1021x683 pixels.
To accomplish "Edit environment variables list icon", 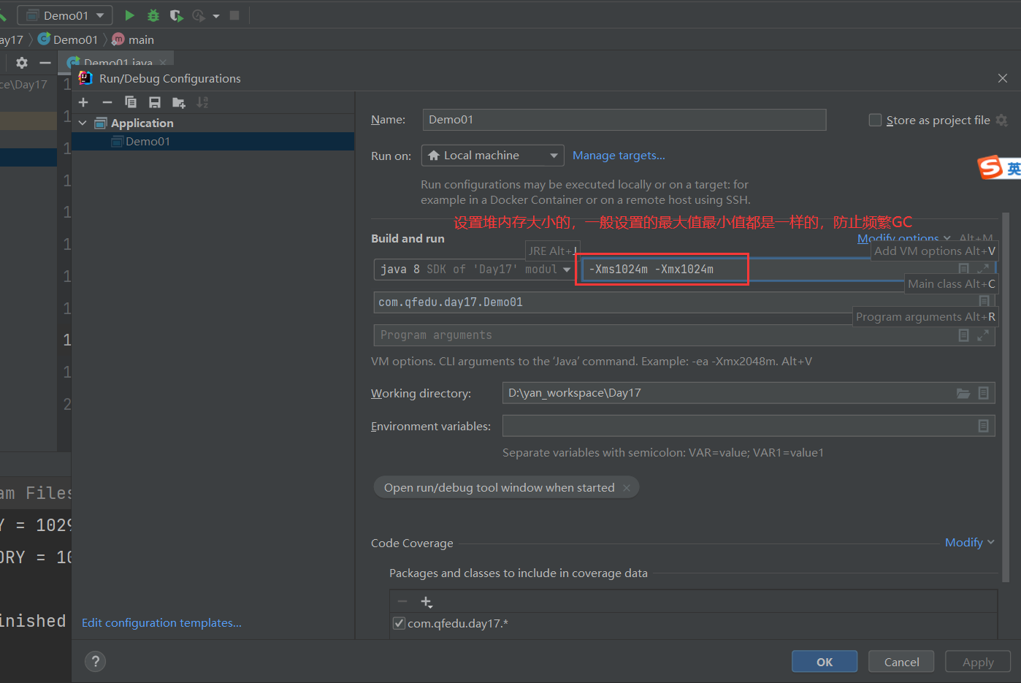I will coord(984,426).
